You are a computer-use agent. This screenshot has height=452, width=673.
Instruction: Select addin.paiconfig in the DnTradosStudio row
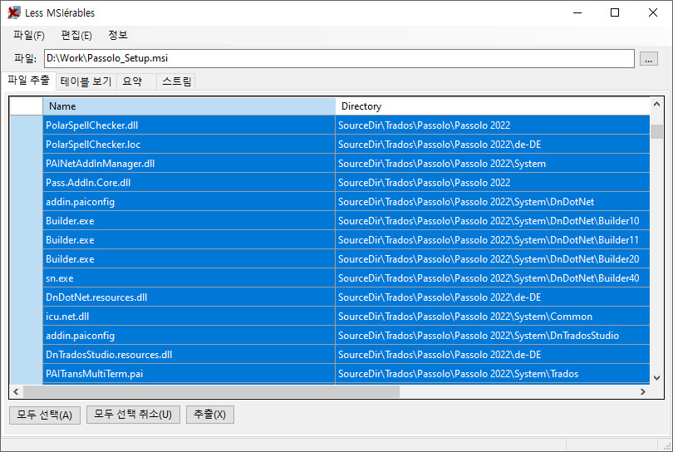click(x=189, y=335)
